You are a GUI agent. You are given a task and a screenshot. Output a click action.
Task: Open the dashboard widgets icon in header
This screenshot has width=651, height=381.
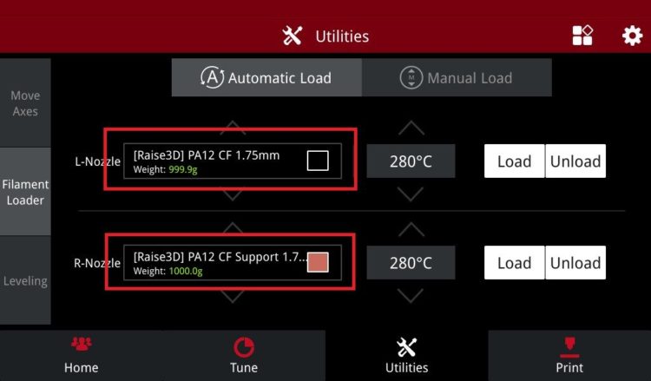click(x=582, y=36)
